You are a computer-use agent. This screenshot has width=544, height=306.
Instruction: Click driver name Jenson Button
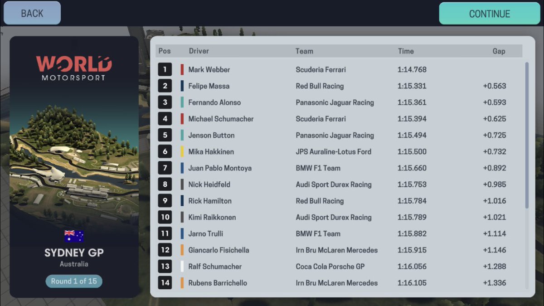pyautogui.click(x=211, y=135)
